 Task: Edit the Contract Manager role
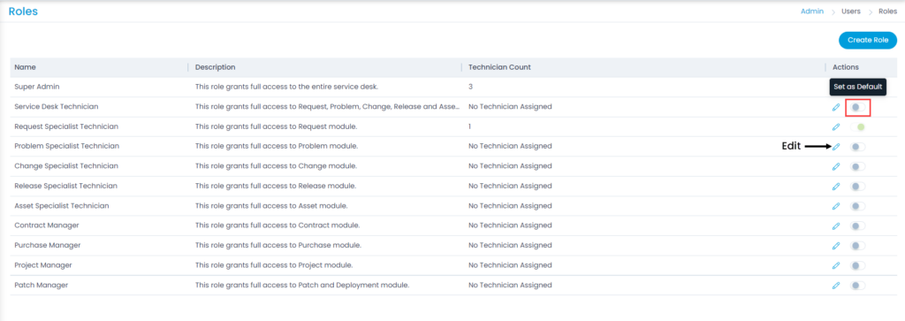pyautogui.click(x=836, y=225)
